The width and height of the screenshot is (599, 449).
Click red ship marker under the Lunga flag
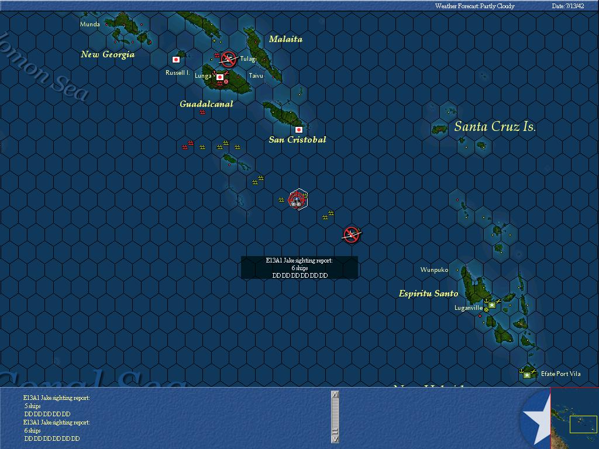click(x=220, y=84)
